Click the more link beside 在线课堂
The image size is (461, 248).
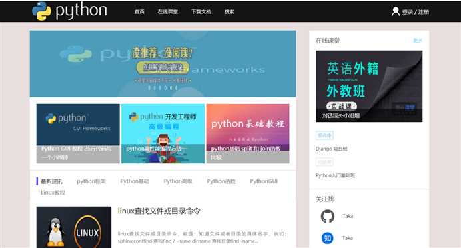pyautogui.click(x=418, y=40)
